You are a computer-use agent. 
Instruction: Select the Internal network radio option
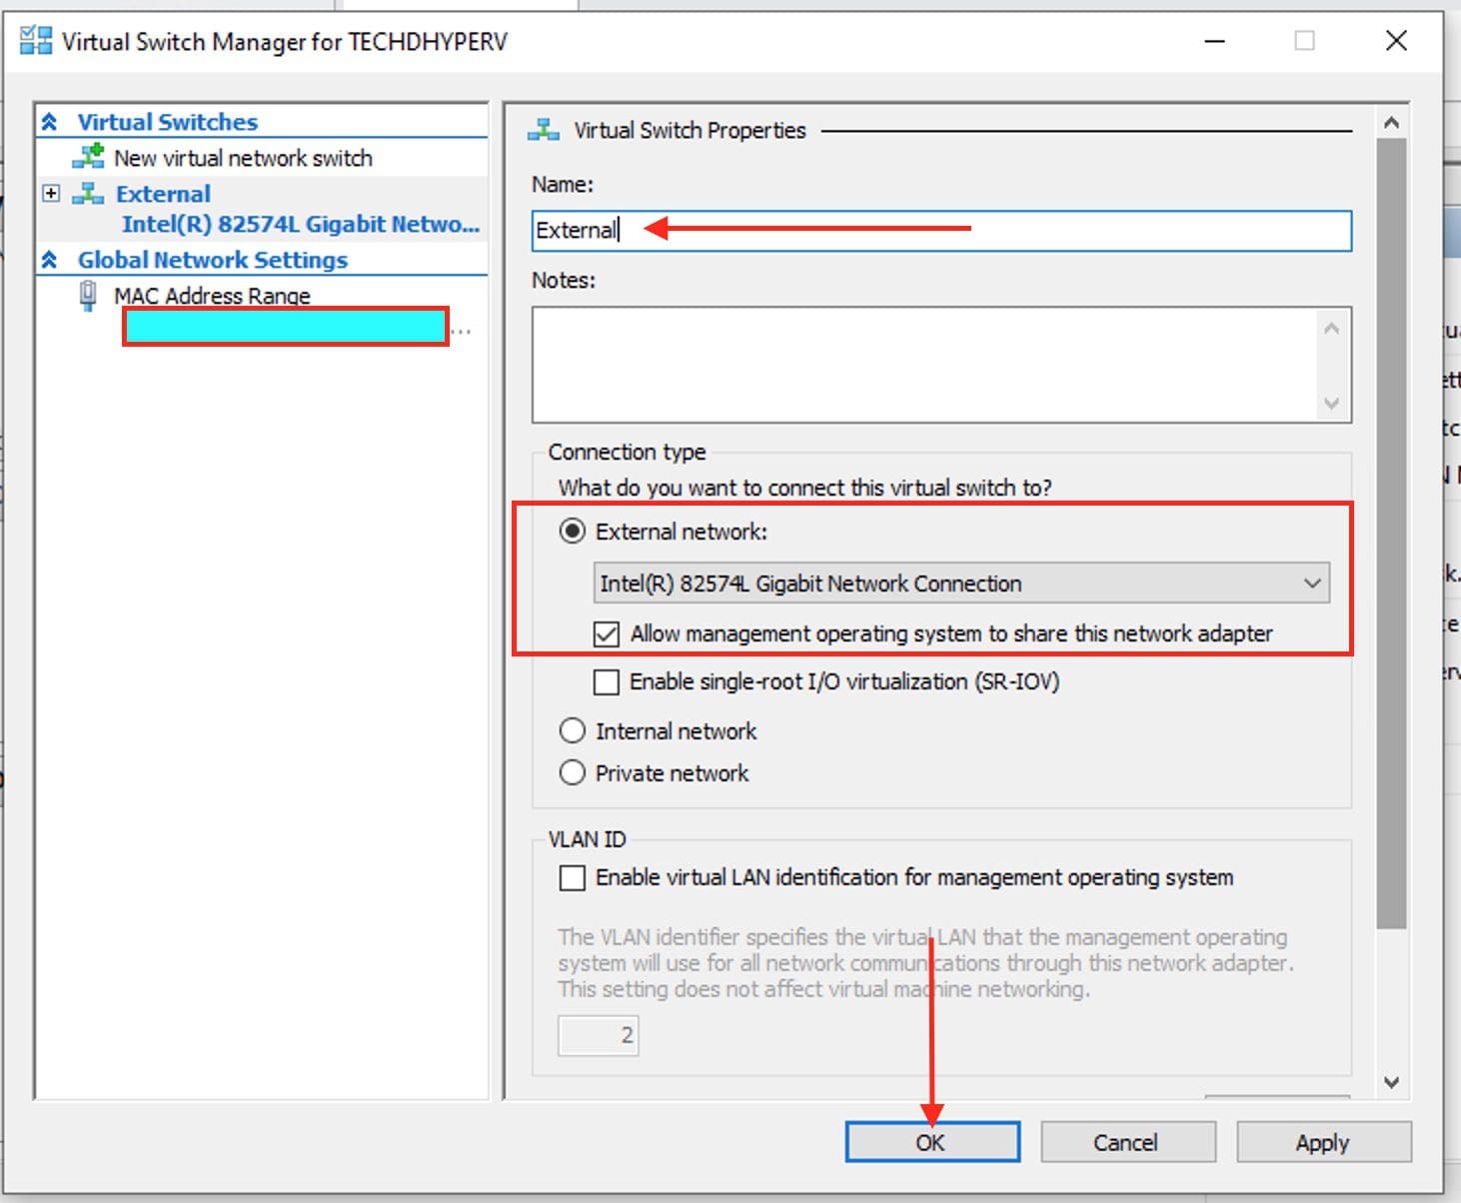[573, 731]
